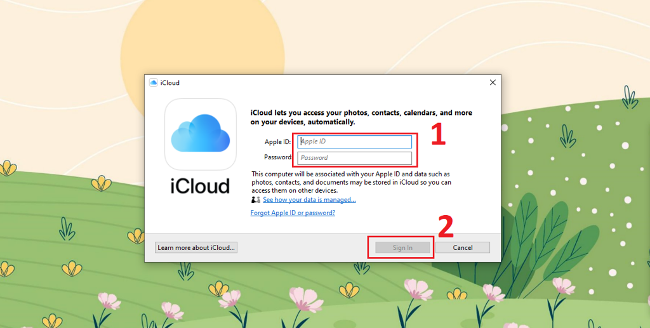650x328 pixels.
Task: Click the Sign In button
Action: coord(402,247)
